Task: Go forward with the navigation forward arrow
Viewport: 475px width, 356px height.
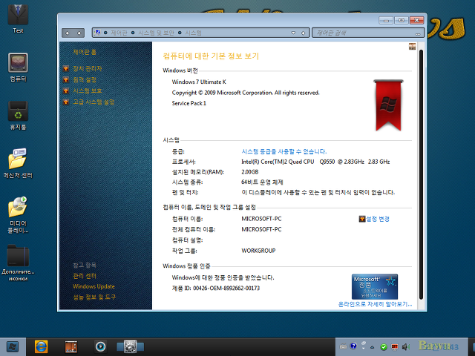Action: [x=79, y=33]
